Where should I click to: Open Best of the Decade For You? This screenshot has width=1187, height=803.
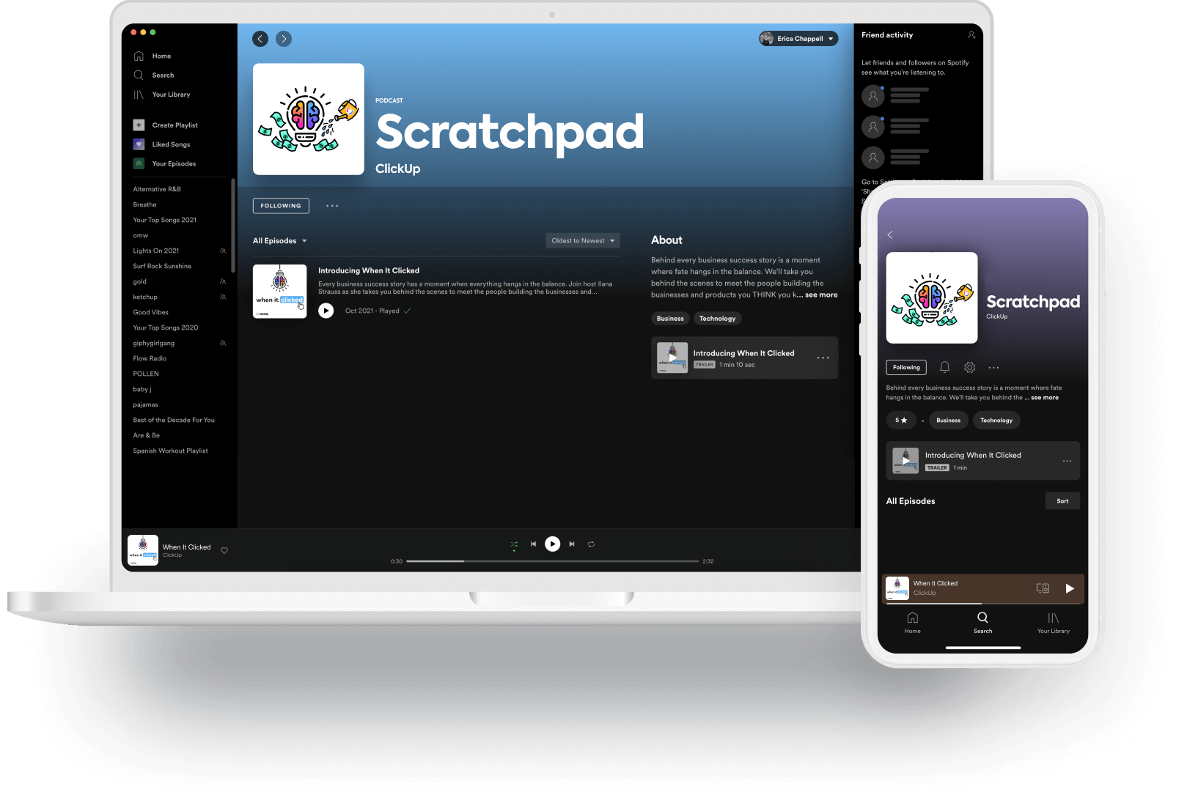pyautogui.click(x=174, y=420)
